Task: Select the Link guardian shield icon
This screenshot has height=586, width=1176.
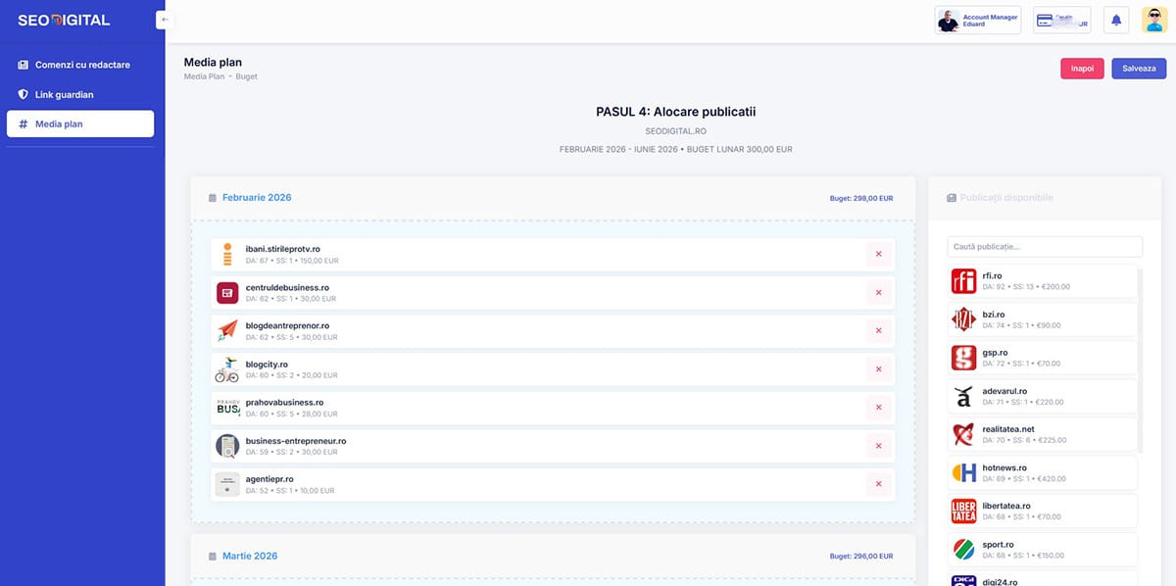Action: [x=22, y=94]
